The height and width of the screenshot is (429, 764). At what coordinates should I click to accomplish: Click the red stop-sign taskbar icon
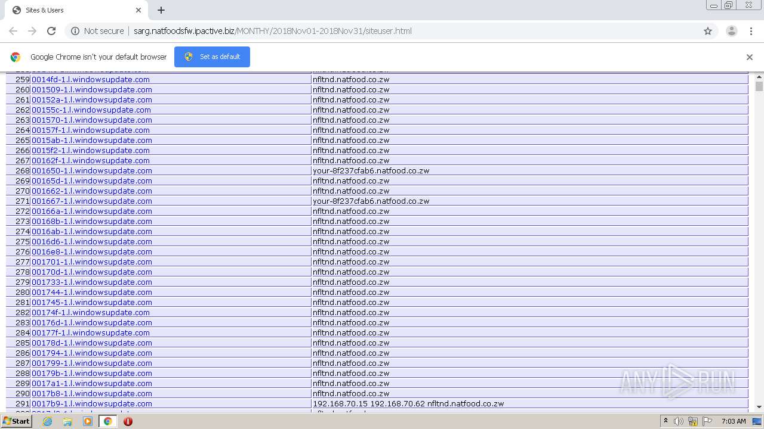(128, 421)
